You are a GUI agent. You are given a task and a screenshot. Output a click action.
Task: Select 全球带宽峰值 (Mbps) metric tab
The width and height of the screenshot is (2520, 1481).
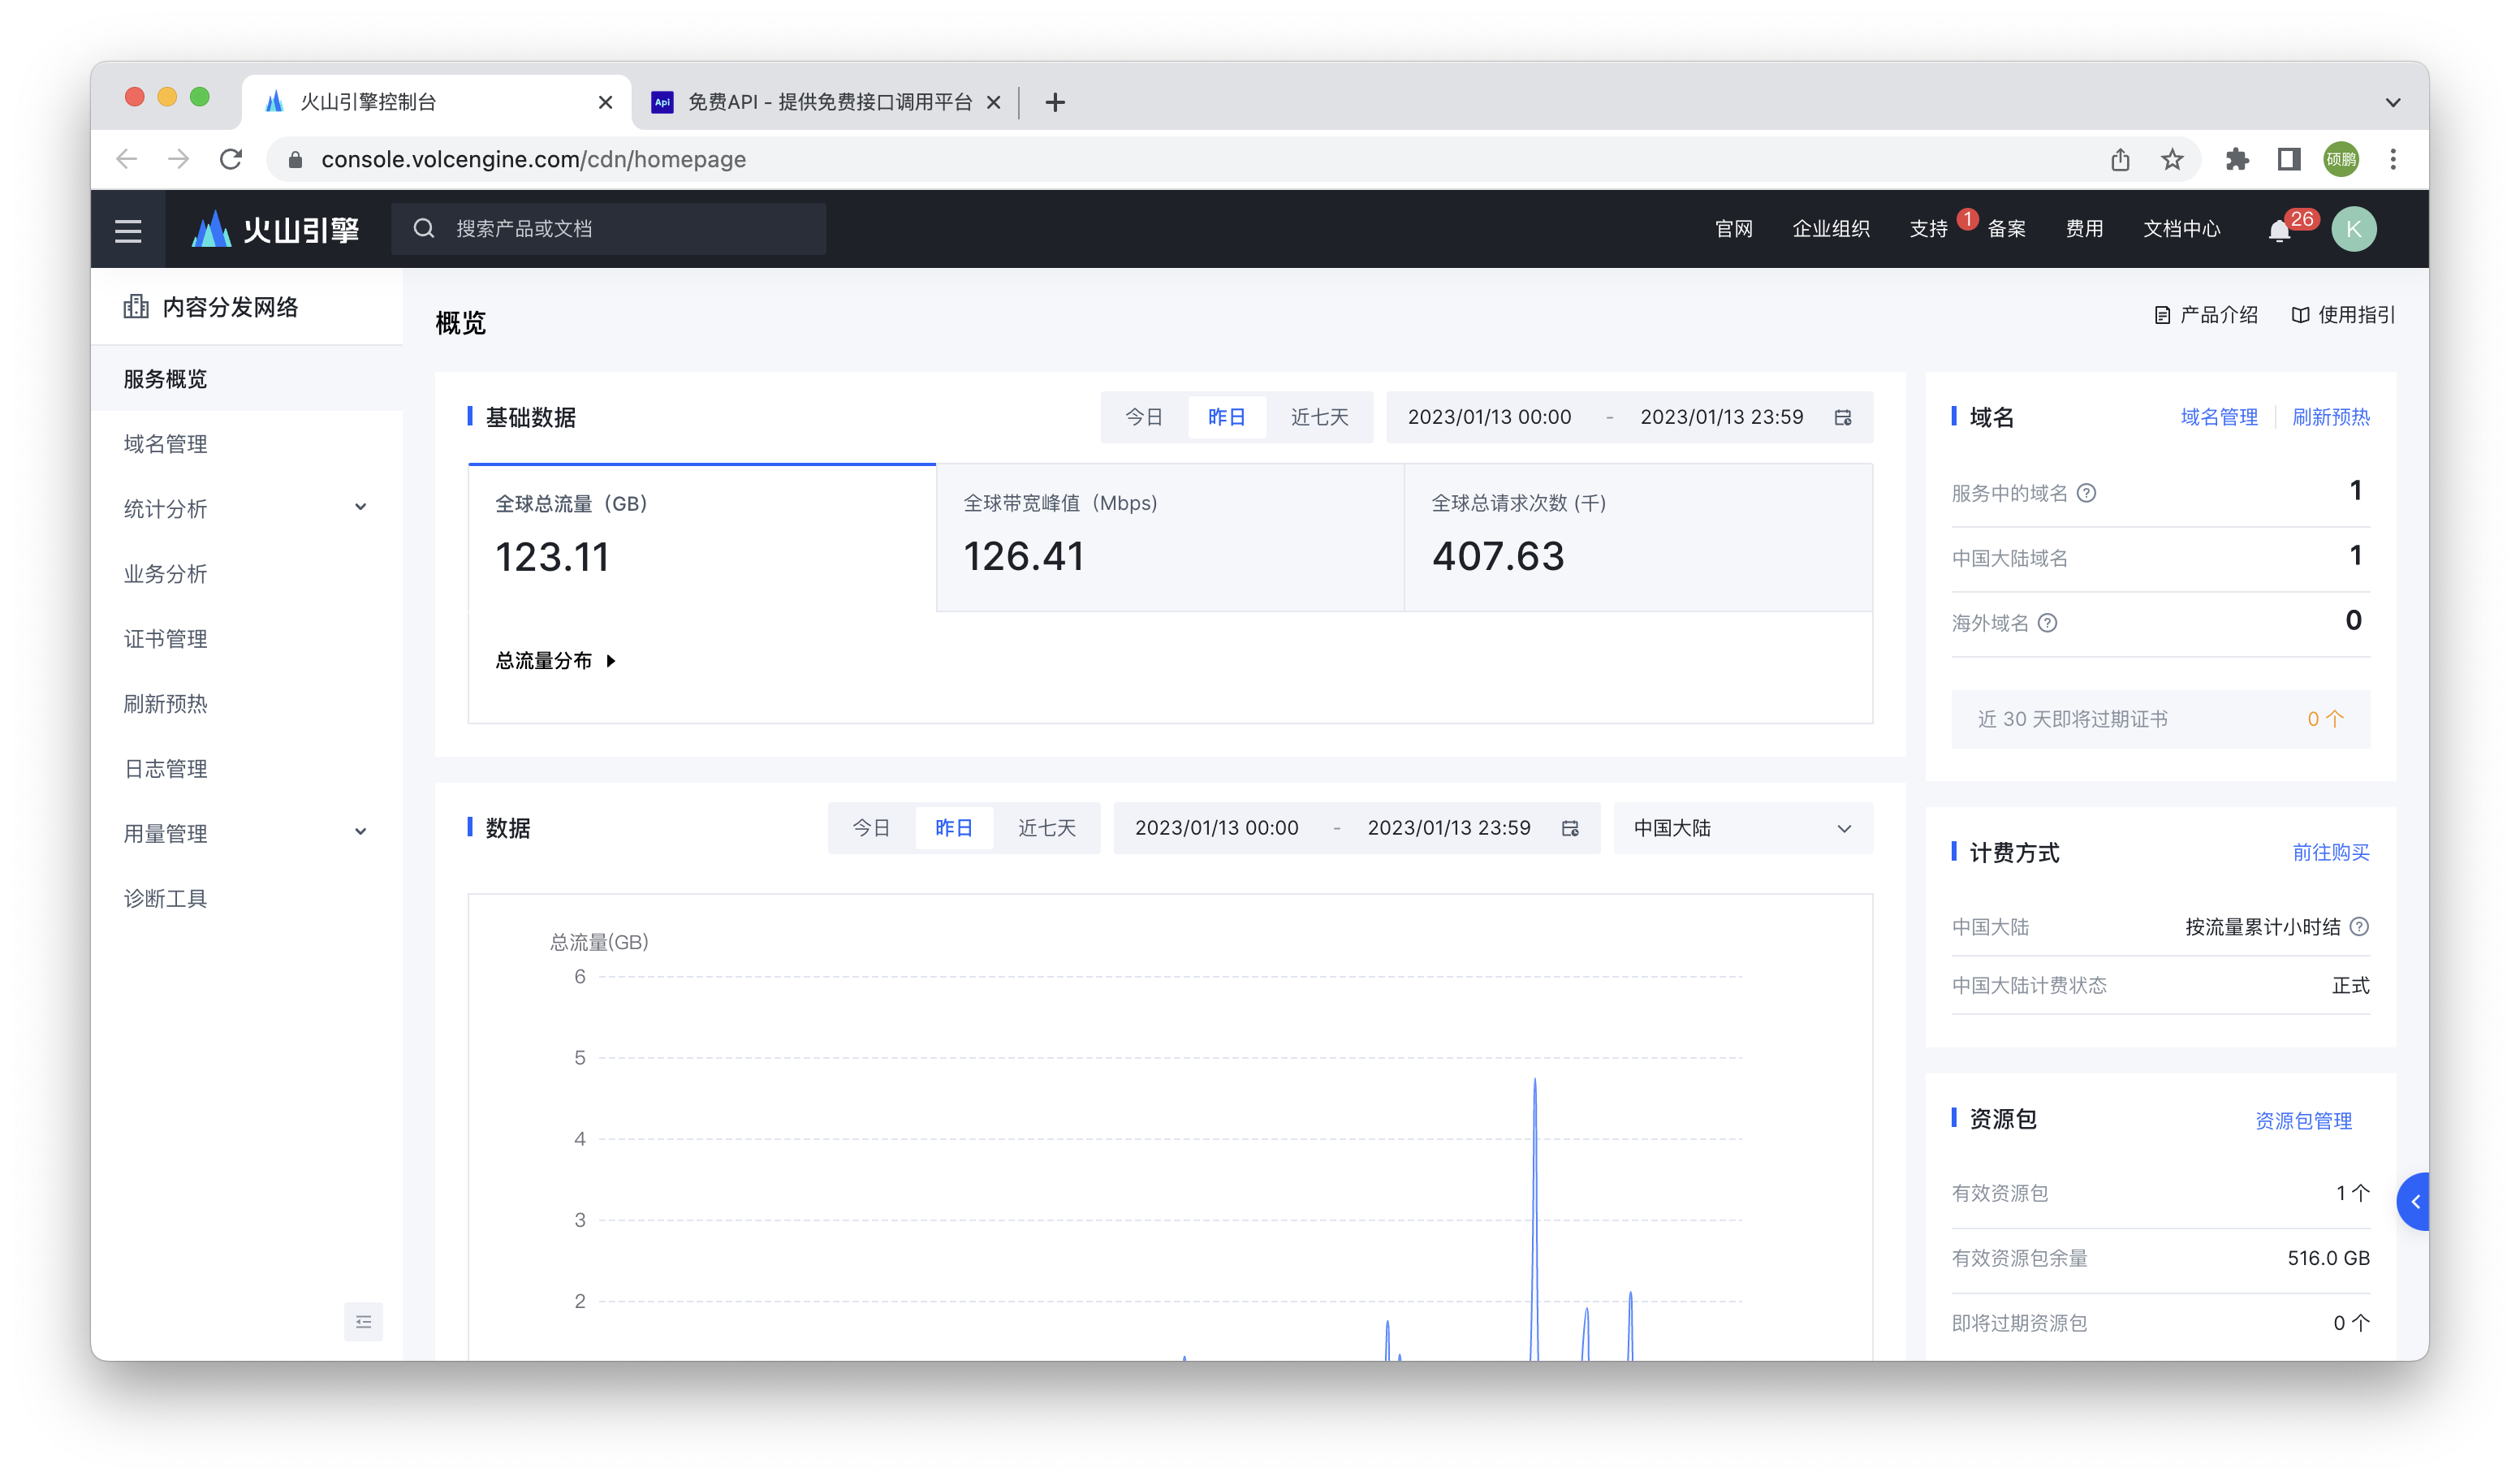click(1170, 537)
